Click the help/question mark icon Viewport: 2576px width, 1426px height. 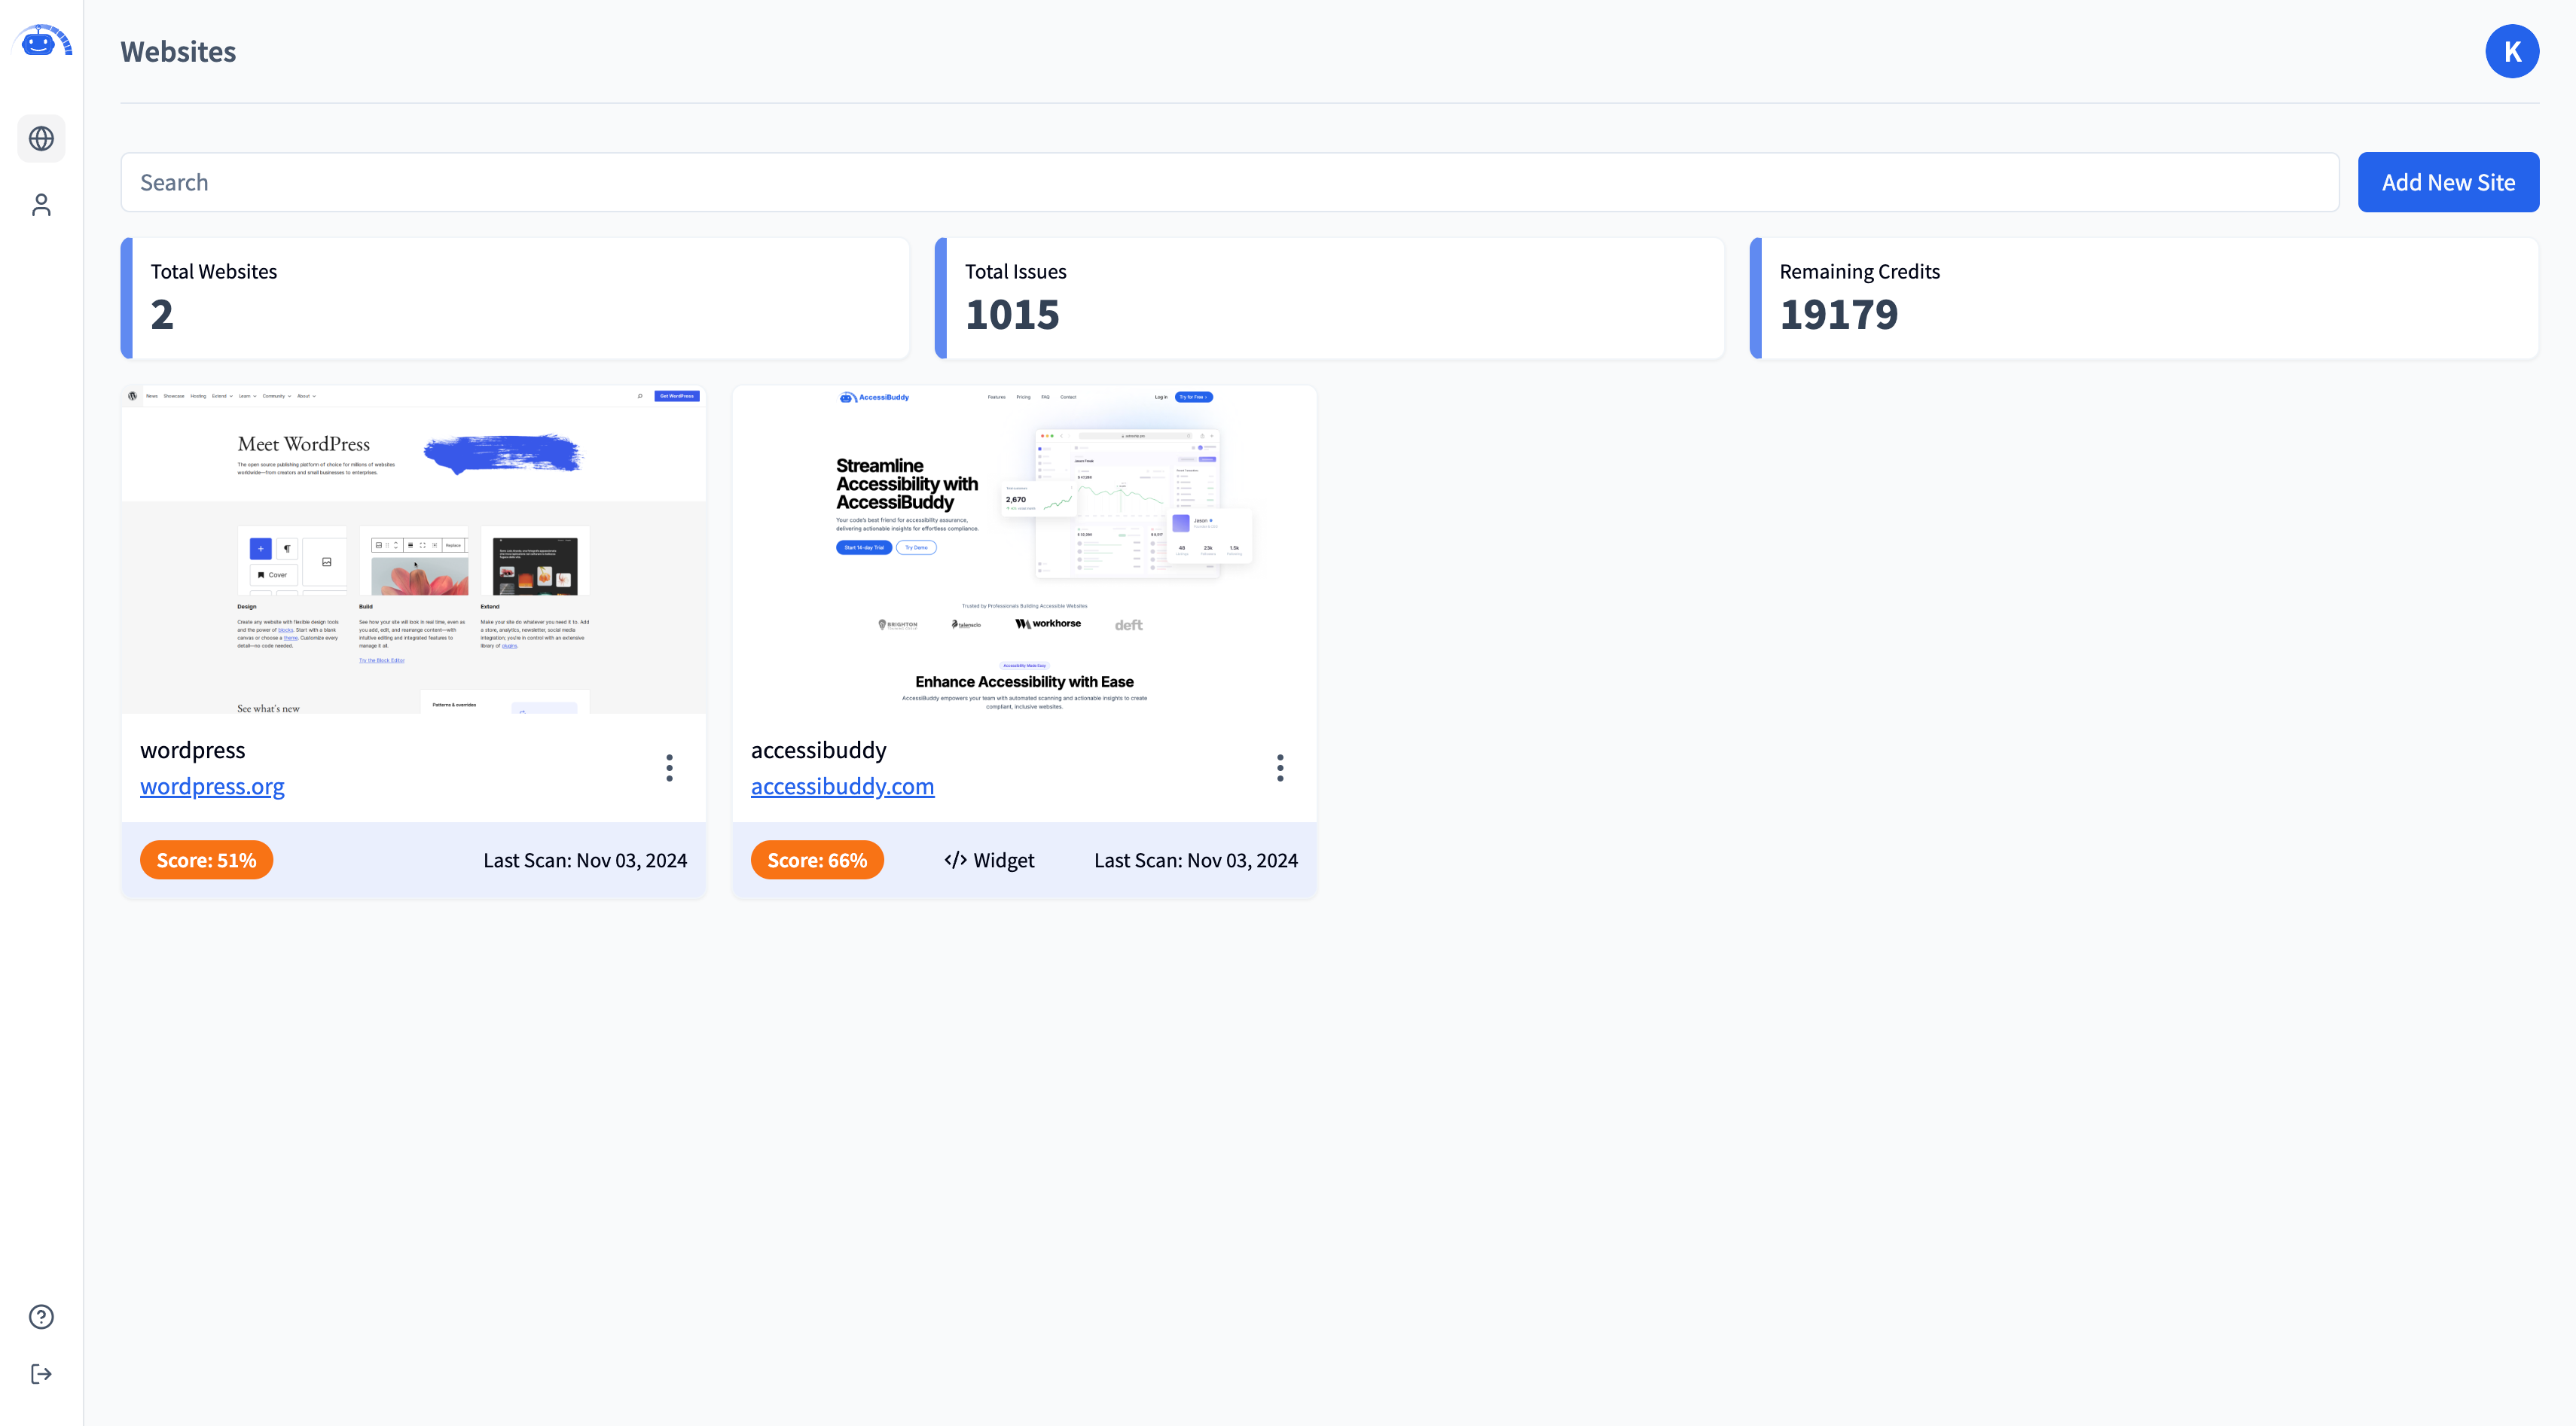pyautogui.click(x=41, y=1317)
